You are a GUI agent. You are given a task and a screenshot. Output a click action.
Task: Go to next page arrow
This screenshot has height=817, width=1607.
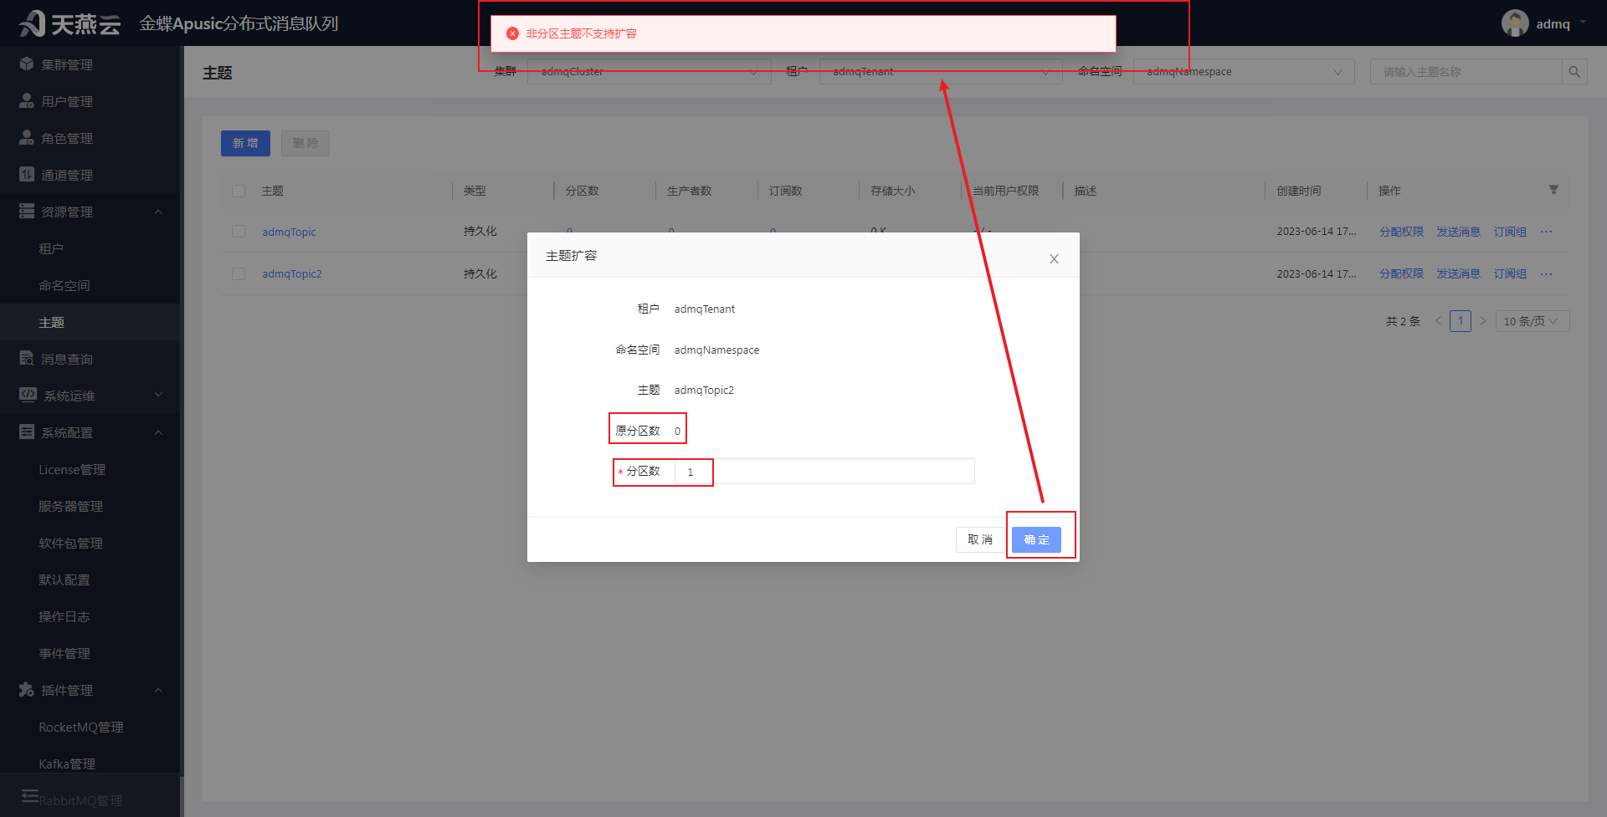click(x=1482, y=321)
